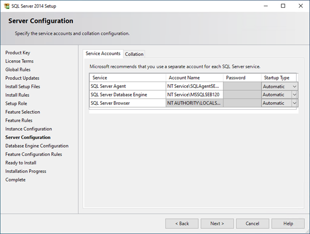Edit Database Engine account name NT Service\MSSQL$EB120
Image resolution: width=310 pixels, height=234 pixels.
click(194, 94)
